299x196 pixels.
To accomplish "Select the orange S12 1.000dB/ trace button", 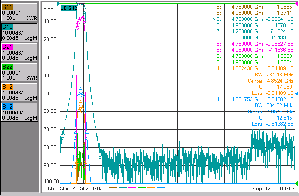I will click(19, 92).
